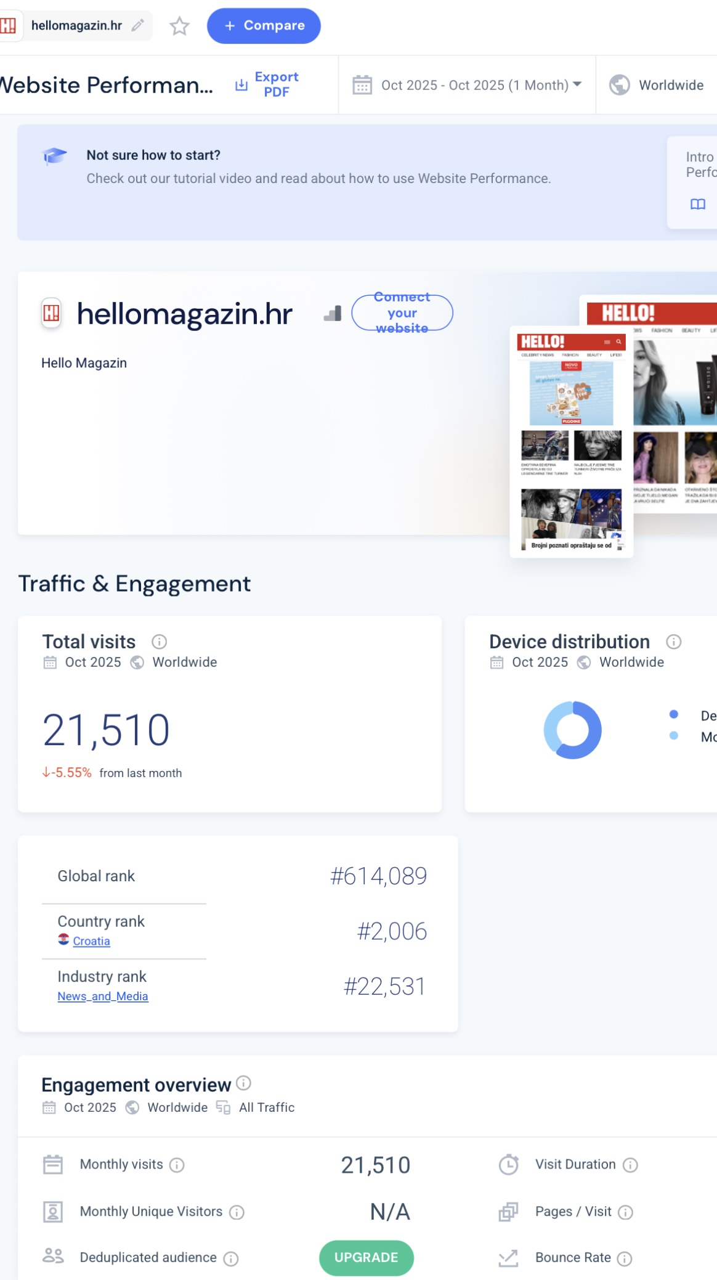Show info tooltip for Visit Duration
The height and width of the screenshot is (1280, 717).
(x=630, y=1165)
